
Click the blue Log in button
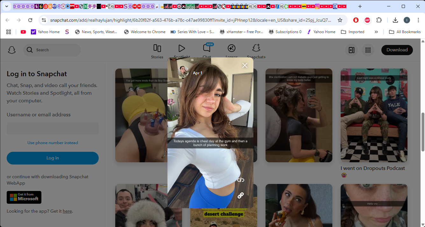[53, 158]
